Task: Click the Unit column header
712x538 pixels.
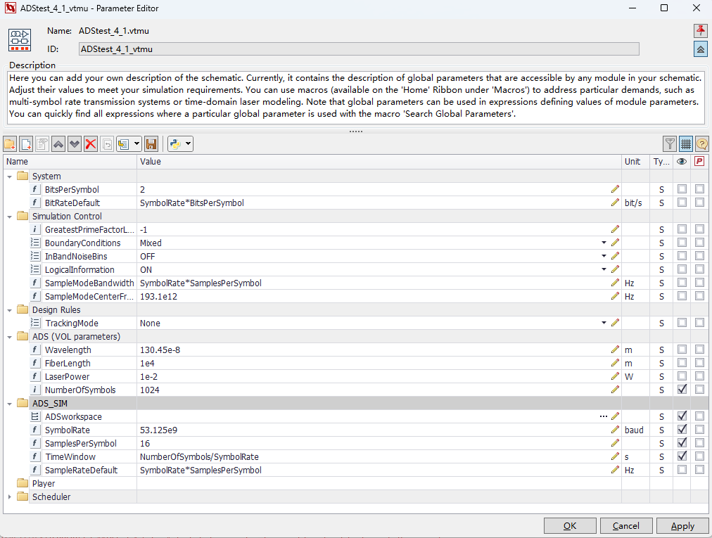Action: [x=635, y=162]
